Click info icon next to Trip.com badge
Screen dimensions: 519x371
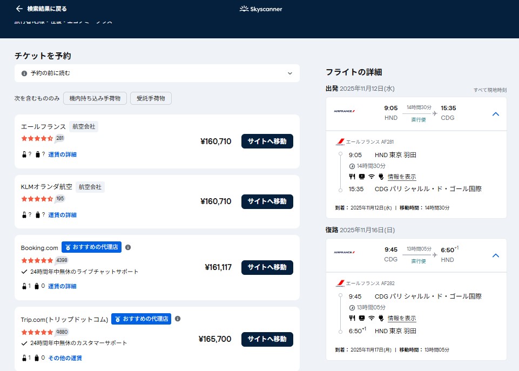point(178,319)
